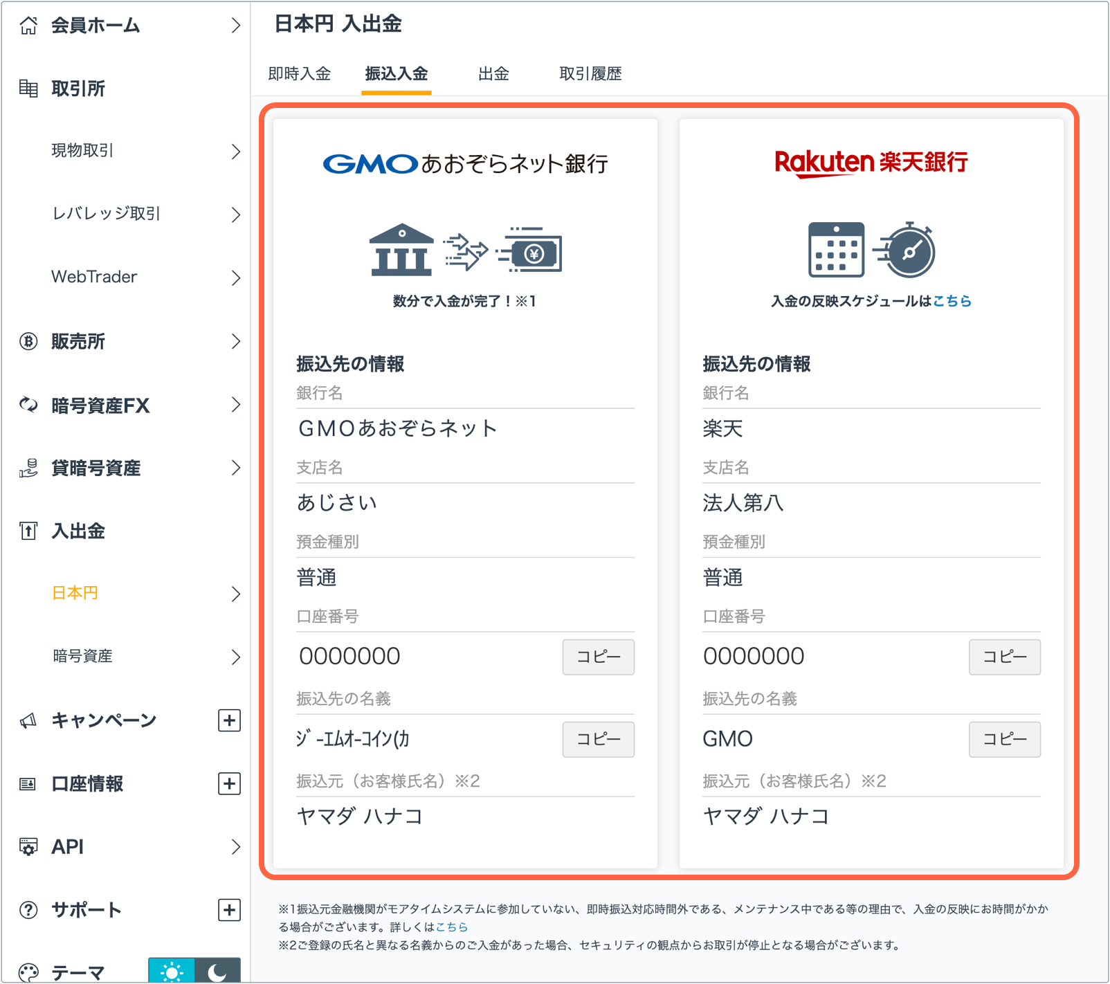Image resolution: width=1110 pixels, height=984 pixels.
Task: Click the bitcoin icon beside 販売所
Action: click(x=28, y=341)
